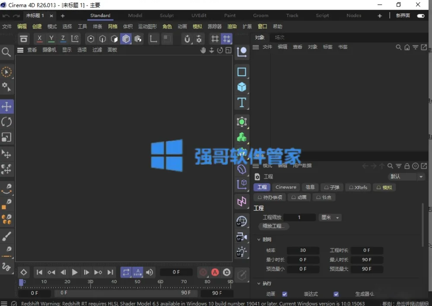The height and width of the screenshot is (306, 432).
Task: Open the Cineware tab
Action: coord(286,187)
